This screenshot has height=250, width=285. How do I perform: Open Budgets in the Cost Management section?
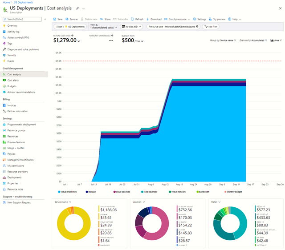click(12, 86)
